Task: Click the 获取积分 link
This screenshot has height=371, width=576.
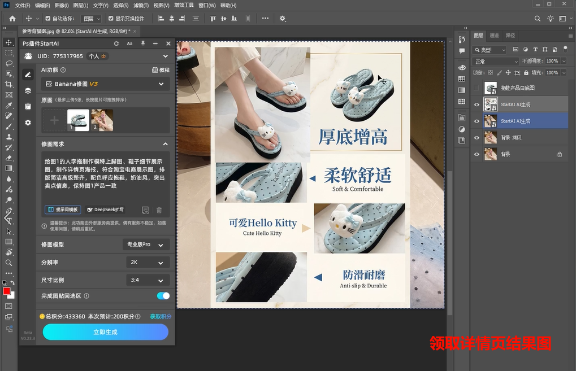Action: tap(161, 316)
